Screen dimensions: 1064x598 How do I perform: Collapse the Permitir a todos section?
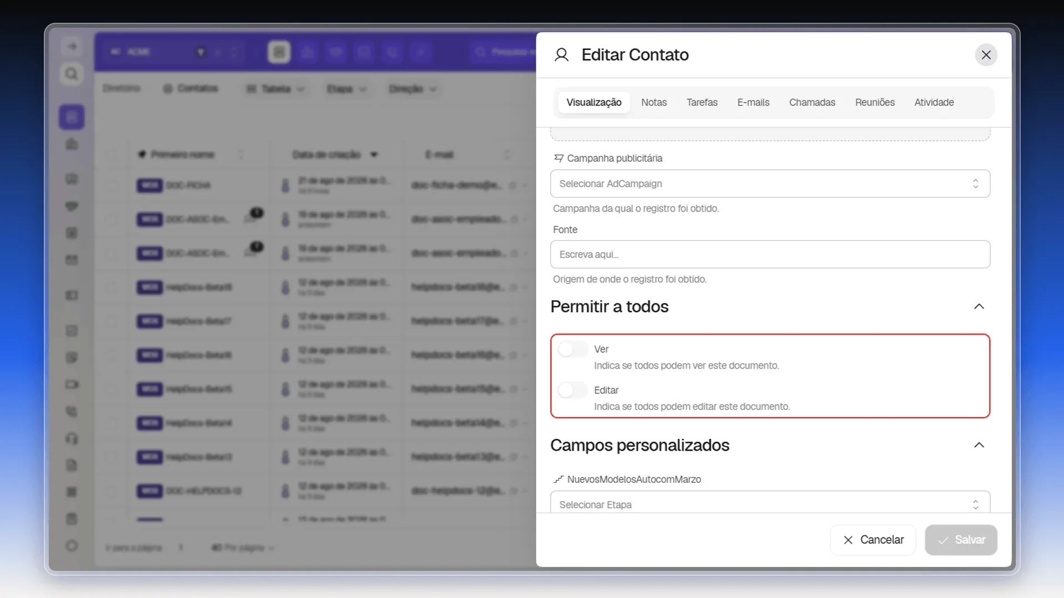click(x=979, y=307)
